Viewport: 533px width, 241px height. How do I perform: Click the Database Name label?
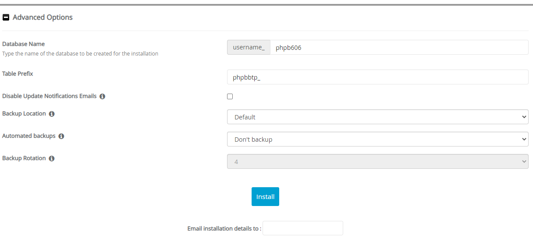[x=24, y=44]
